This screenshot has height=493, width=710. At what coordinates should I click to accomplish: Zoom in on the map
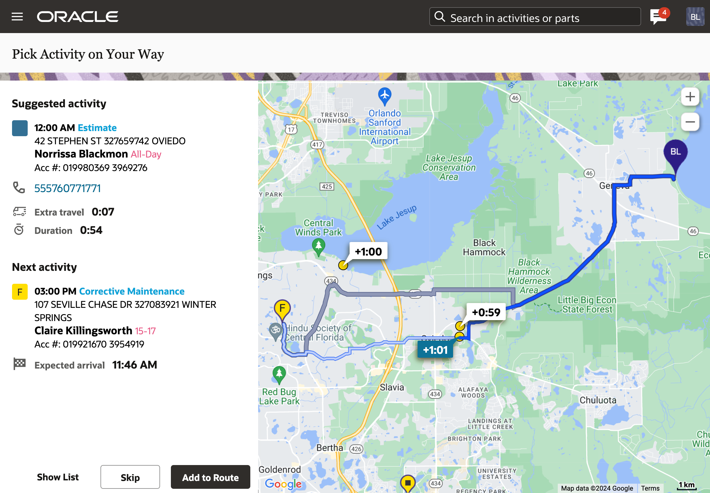(x=690, y=97)
